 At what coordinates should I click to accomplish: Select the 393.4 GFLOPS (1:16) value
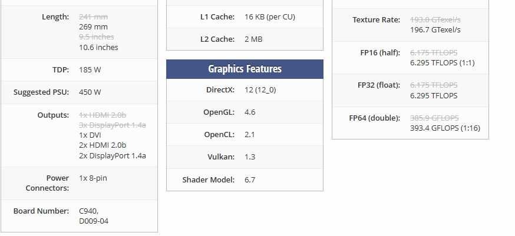[x=446, y=128]
